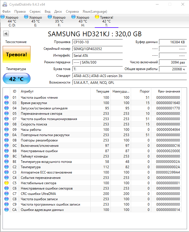The height and width of the screenshot is (232, 189).
Task: Click the serial number field S0MQJ1GP402052
Action: pyautogui.click(x=98, y=49)
